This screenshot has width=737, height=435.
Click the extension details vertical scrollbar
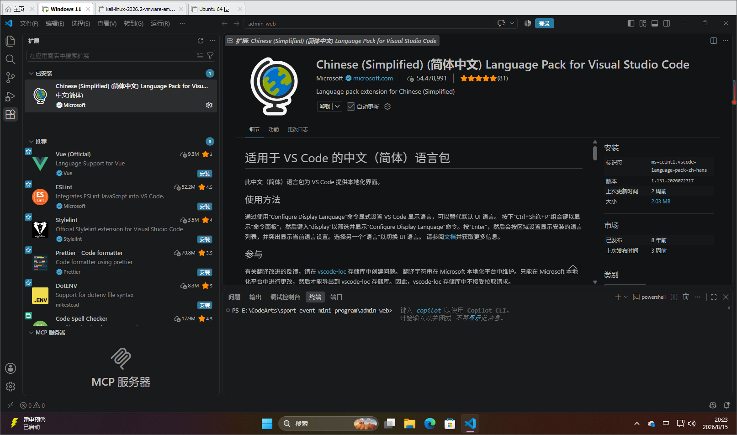coord(595,153)
